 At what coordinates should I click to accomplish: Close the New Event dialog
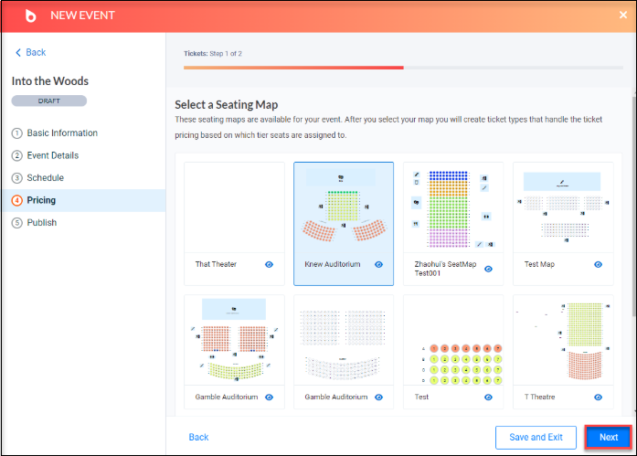(x=623, y=15)
